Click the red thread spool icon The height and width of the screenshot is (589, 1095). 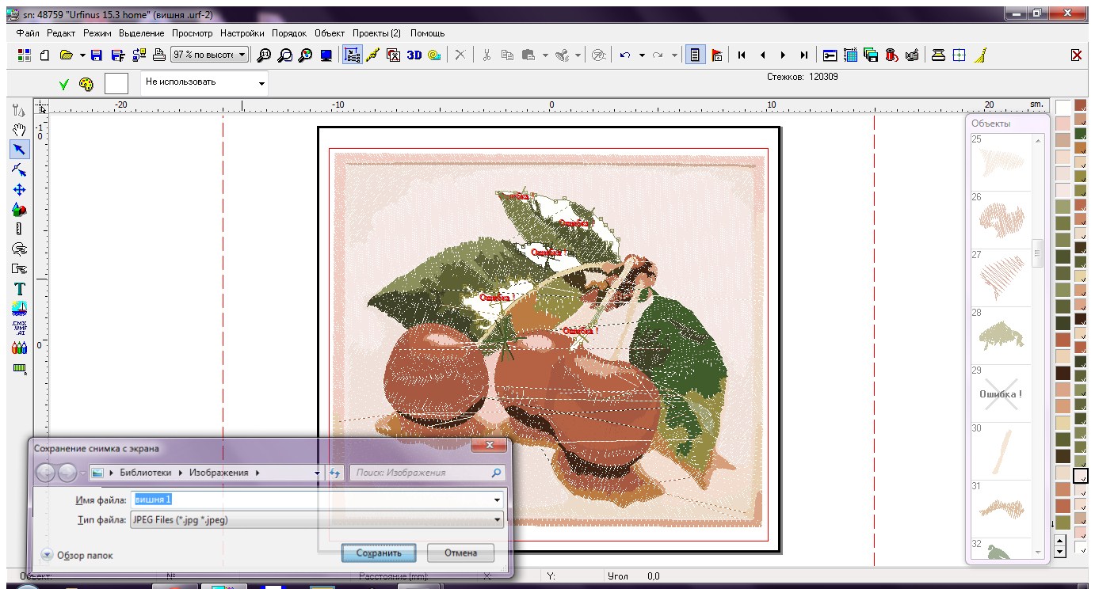(x=892, y=55)
